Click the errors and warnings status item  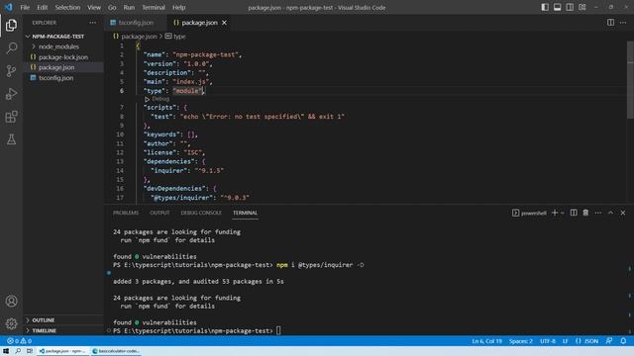[x=19, y=341]
